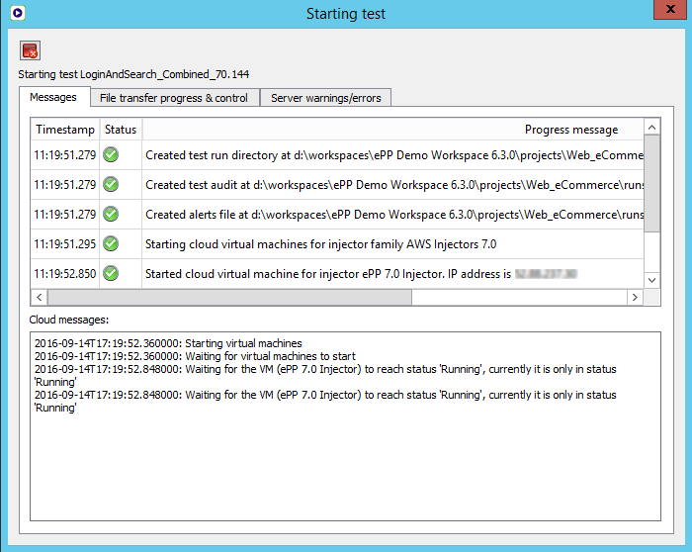
Task: Click horizontal scrollbar right arrow
Action: coord(635,297)
